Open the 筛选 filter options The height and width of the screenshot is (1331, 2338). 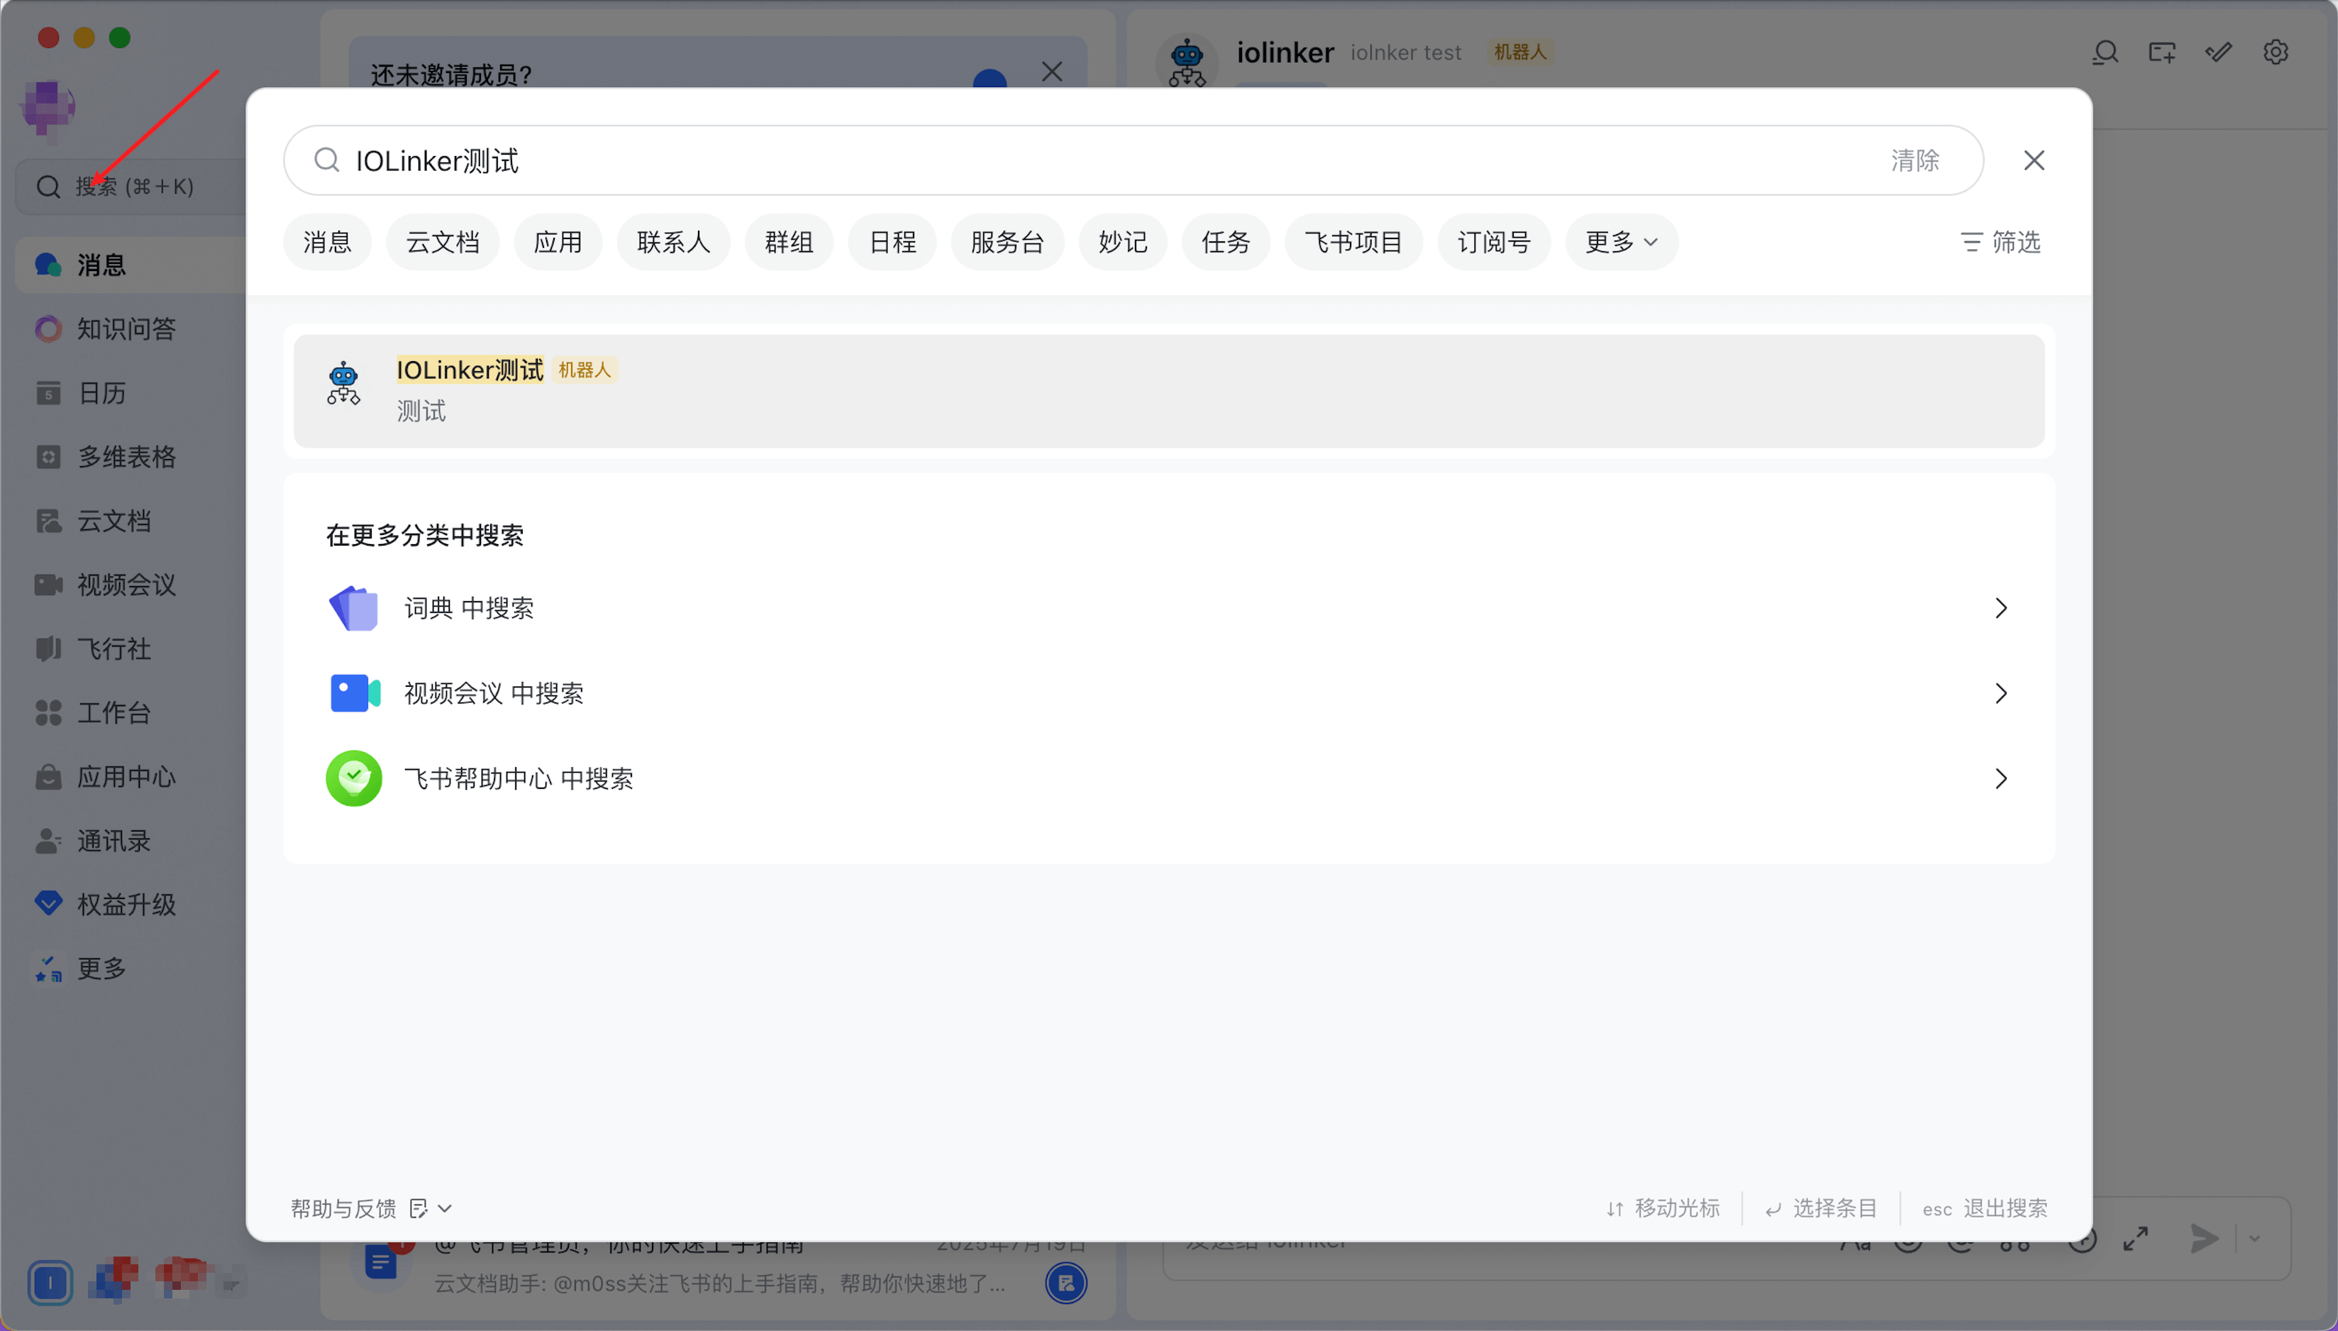click(2001, 242)
